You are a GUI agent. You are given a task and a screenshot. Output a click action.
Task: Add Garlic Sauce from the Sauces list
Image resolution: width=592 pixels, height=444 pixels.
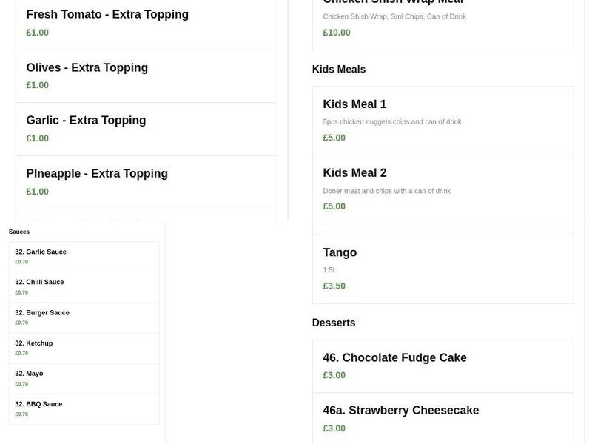click(41, 252)
